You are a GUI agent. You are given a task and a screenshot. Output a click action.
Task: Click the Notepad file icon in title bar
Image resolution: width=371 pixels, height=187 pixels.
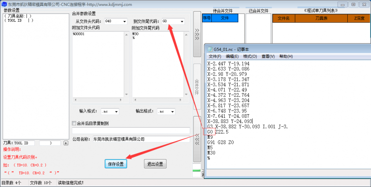pos(210,49)
